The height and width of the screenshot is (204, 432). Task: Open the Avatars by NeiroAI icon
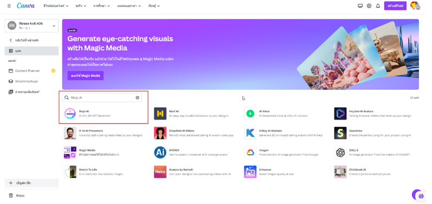(160, 172)
